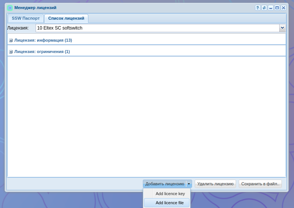Click window title 'Менеджер лицензий'
The width and height of the screenshot is (294, 208).
click(35, 8)
